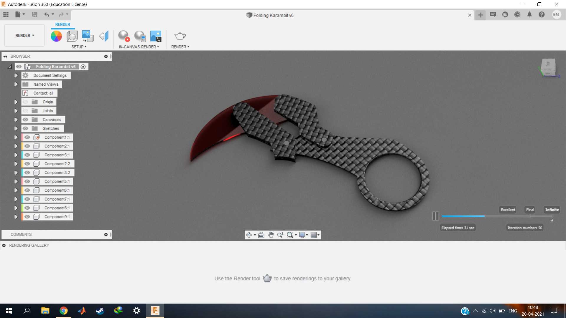Screen dimensions: 566x318
Task: Open the job status clock icon
Action: coord(517,14)
